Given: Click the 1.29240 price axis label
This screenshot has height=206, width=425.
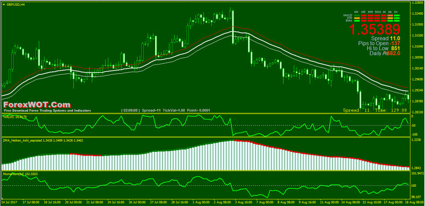Looking at the screenshot, I should pos(418,90).
